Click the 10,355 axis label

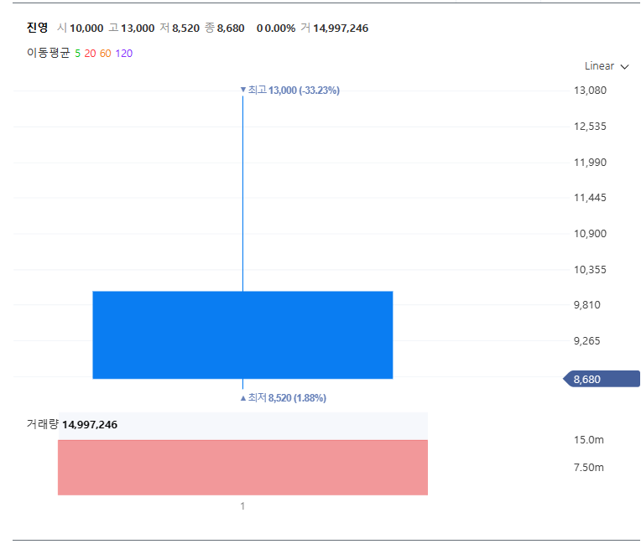tap(590, 270)
